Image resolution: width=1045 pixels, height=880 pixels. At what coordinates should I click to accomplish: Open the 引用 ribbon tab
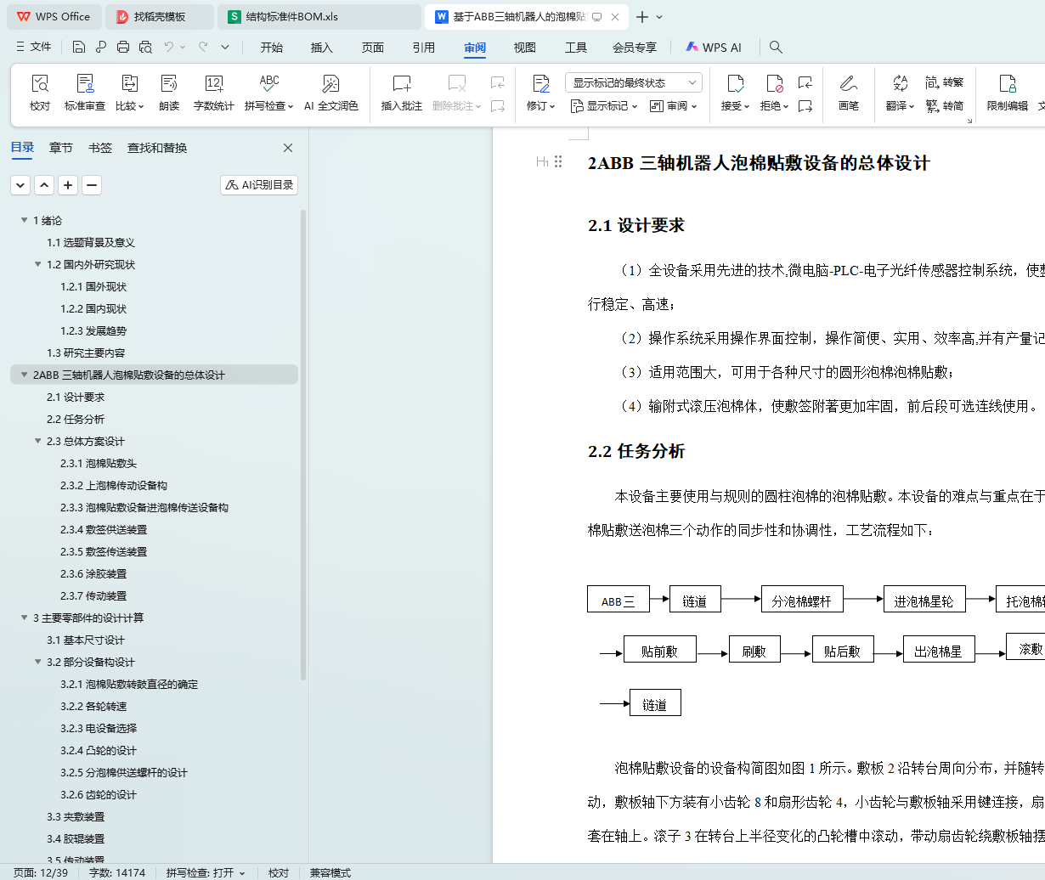[x=424, y=48]
